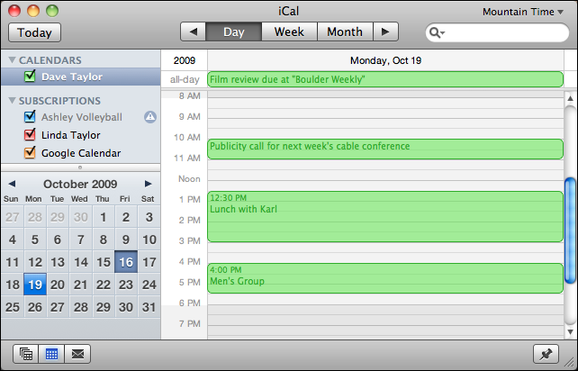Go to previous day with left arrow

click(193, 32)
